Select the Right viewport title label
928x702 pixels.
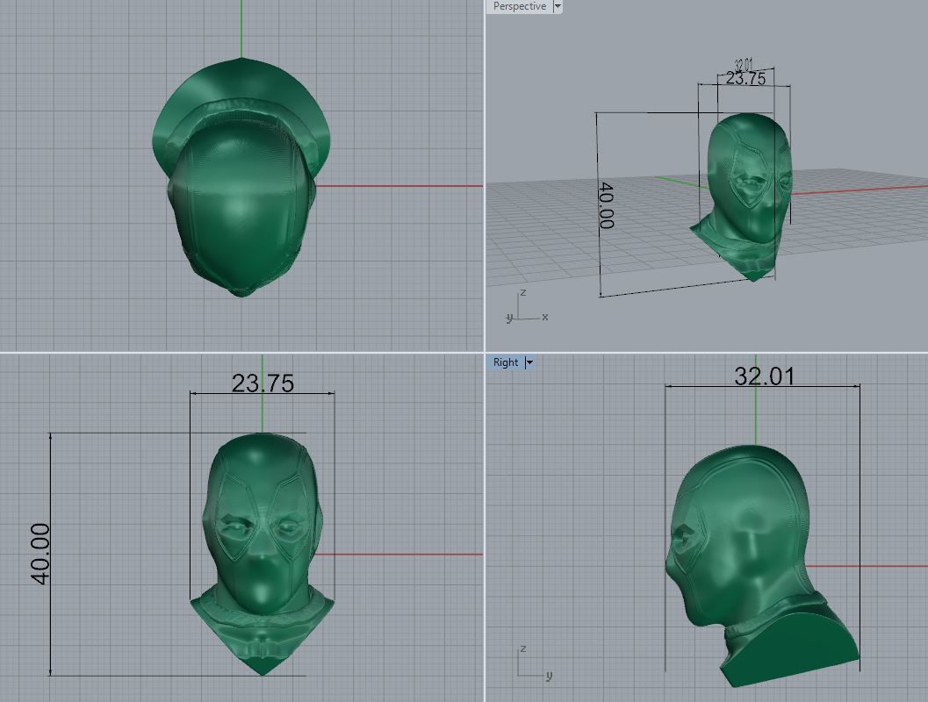click(x=506, y=362)
